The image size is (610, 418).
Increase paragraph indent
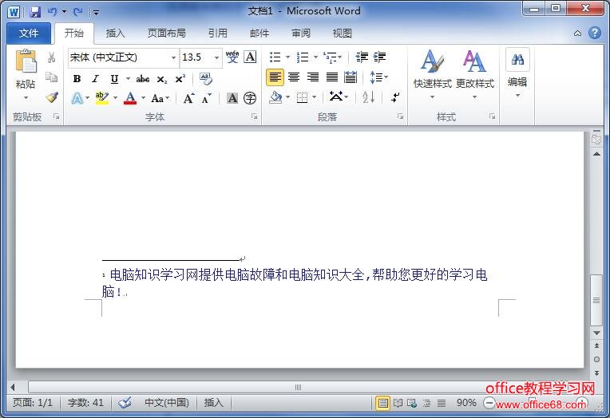(x=379, y=57)
